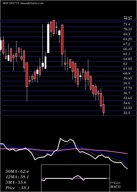Image resolution: width=137 pixels, height=192 pixels.
Task: Click the tallest white candlestick near the peak
Action: click(48, 38)
